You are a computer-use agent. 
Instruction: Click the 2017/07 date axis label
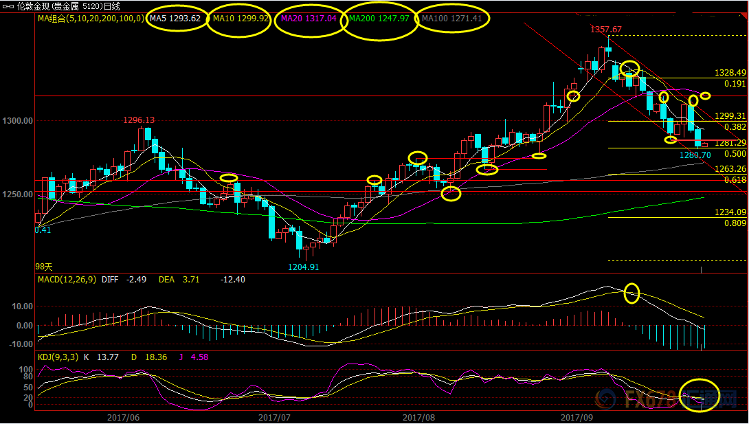click(x=274, y=418)
